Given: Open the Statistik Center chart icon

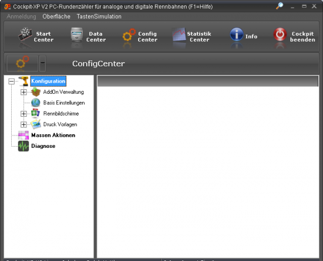Looking at the screenshot, I should click(179, 35).
